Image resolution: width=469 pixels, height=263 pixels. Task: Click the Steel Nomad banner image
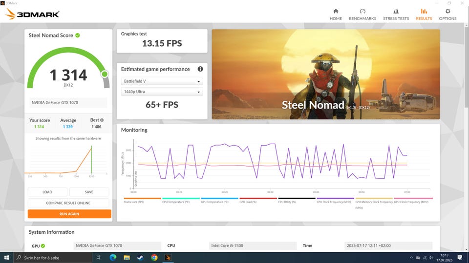(x=326, y=74)
